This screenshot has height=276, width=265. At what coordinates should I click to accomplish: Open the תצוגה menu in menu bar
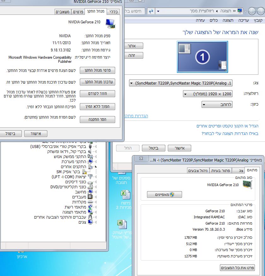(227, 20)
